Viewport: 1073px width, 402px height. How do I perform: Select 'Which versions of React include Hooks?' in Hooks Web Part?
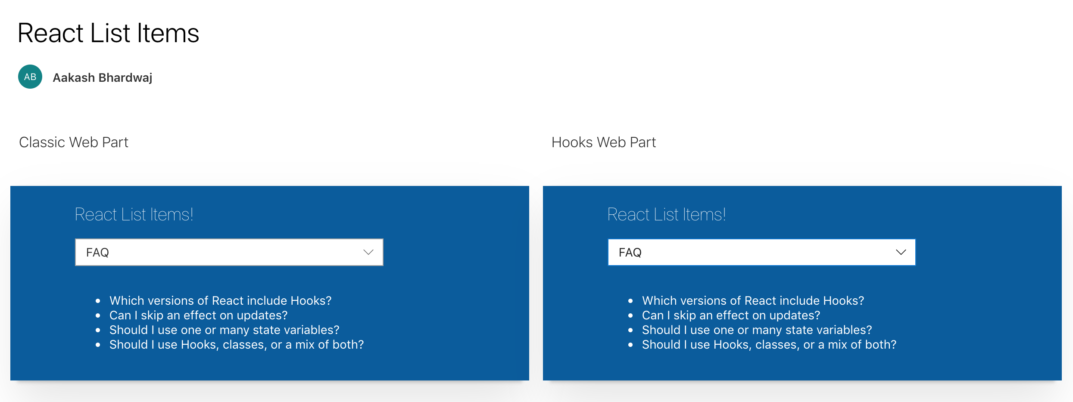753,300
